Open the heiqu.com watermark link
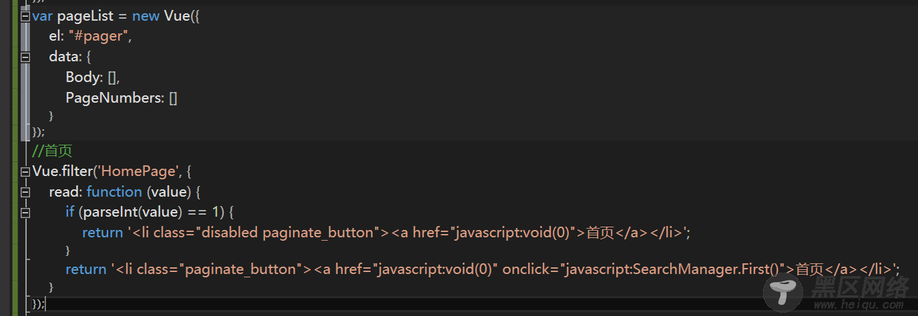 pyautogui.click(x=859, y=303)
